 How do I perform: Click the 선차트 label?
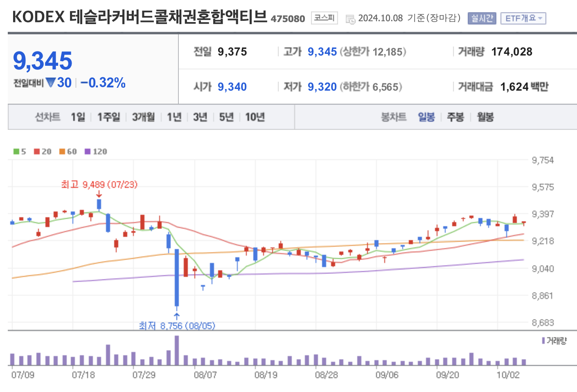47,117
